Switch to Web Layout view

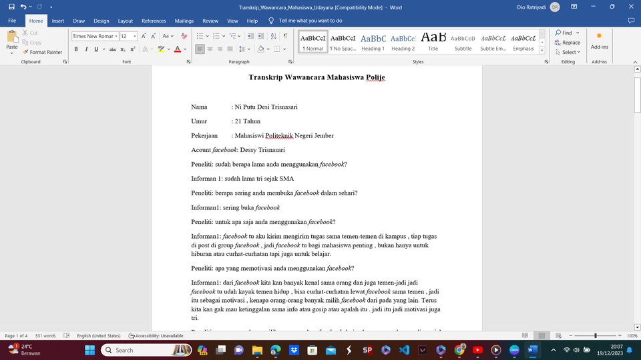click(558, 335)
